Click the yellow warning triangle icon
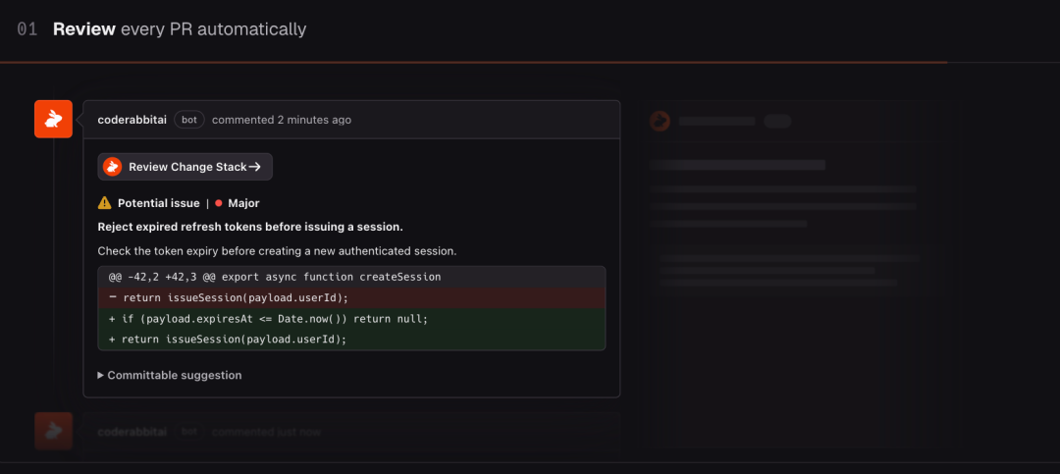This screenshot has width=1060, height=474. pos(105,203)
